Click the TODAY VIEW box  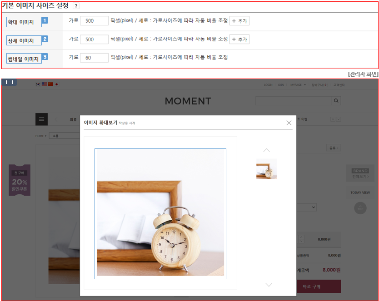[x=360, y=192]
